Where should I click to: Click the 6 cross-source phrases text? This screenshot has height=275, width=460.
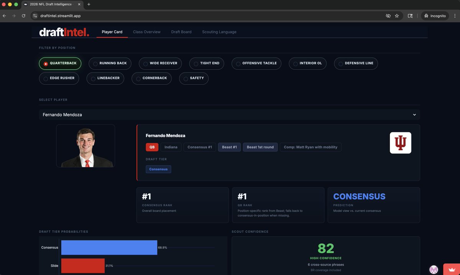click(x=326, y=265)
